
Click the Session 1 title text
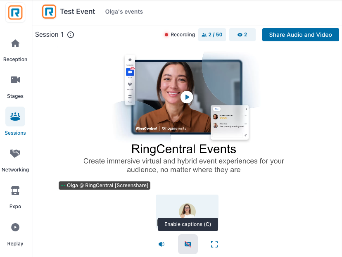click(x=50, y=34)
